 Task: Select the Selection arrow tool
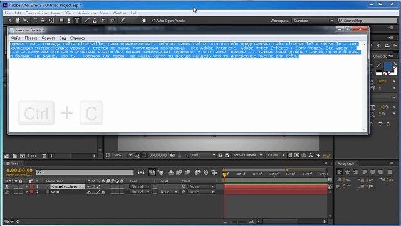pyautogui.click(x=10, y=20)
